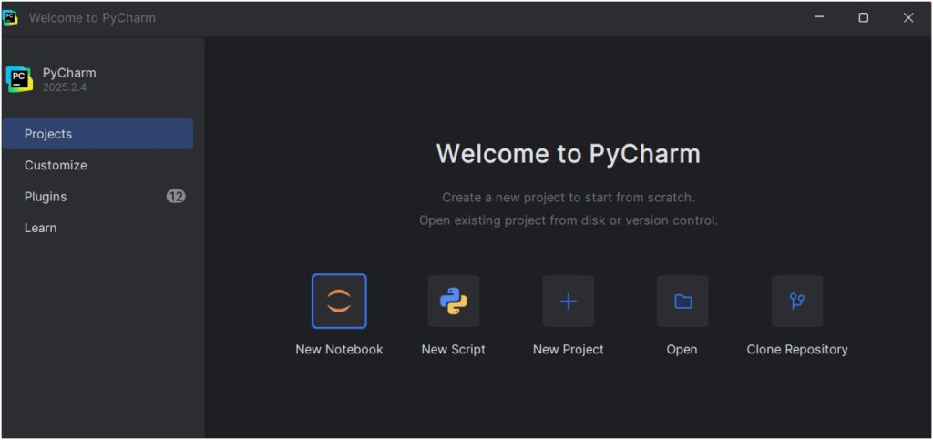This screenshot has height=440, width=933.
Task: Switch to the Customize section
Action: [56, 166]
